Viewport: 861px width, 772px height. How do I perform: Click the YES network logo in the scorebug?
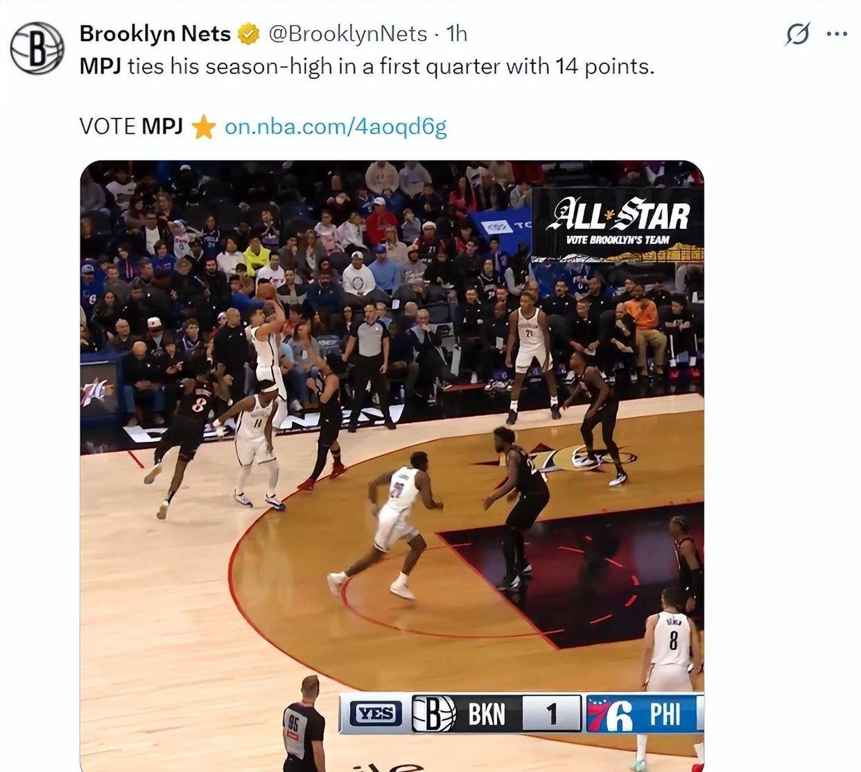tap(375, 713)
